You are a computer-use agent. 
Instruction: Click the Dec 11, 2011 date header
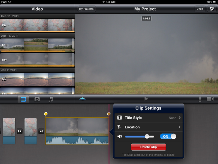[x=10, y=16]
